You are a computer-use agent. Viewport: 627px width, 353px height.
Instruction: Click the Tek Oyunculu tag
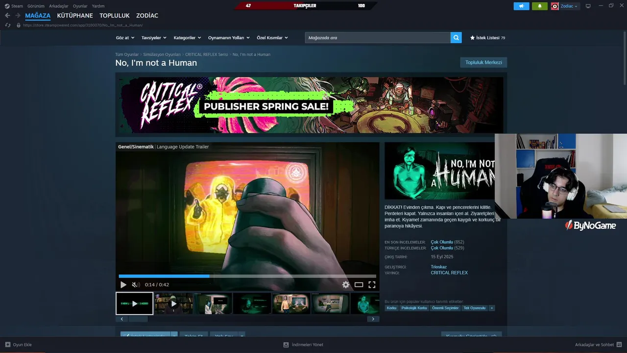tap(474, 308)
